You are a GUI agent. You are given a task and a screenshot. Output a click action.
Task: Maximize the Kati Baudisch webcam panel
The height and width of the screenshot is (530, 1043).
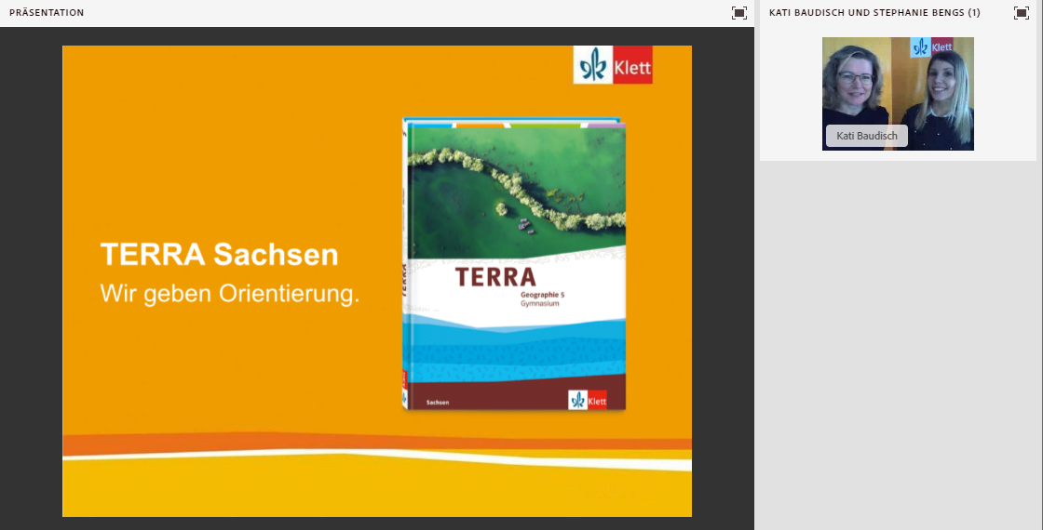click(1021, 13)
